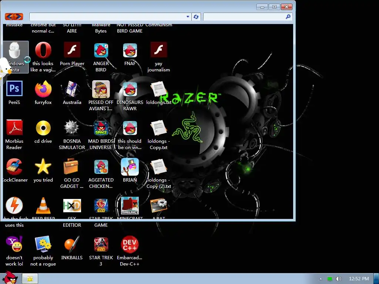
Task: Open the Spider Solitaire icon labeled Australia
Action: point(72,89)
